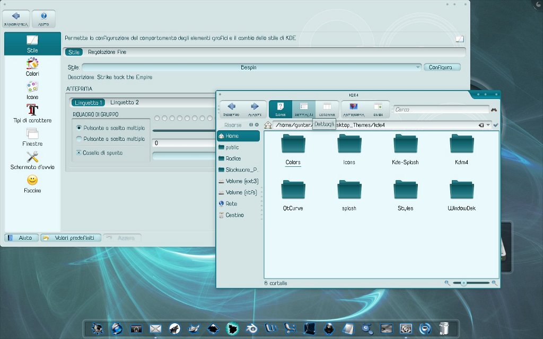Select the Kdm4 folder
543x339 pixels.
462,150
